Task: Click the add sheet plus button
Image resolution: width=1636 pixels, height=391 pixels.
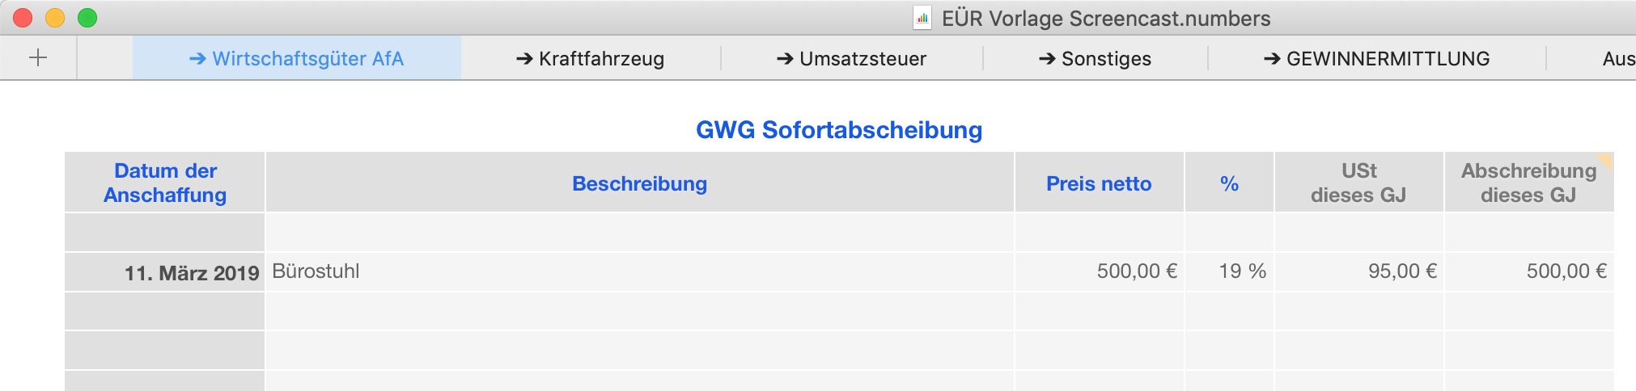Action: tap(38, 58)
